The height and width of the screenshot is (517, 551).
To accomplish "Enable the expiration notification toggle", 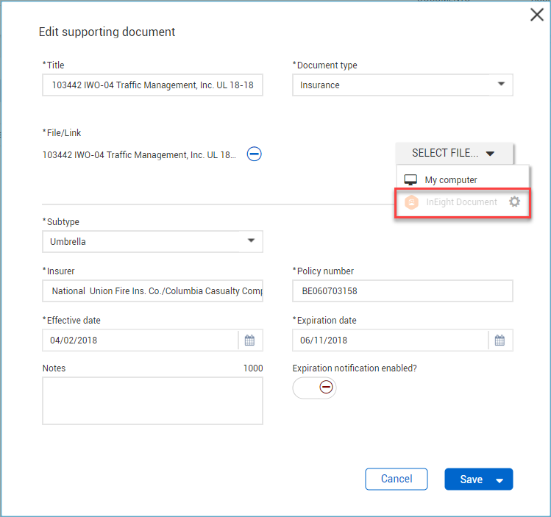I will tap(315, 388).
